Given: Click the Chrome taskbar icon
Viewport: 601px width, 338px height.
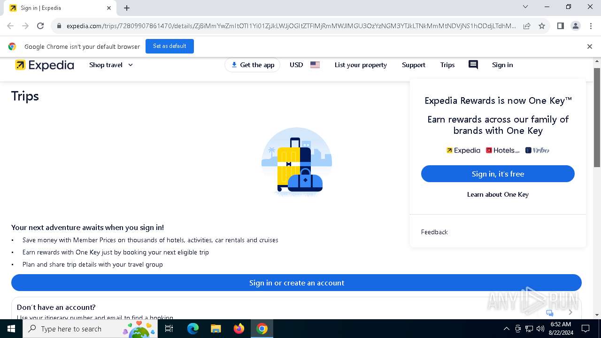Looking at the screenshot, I should [262, 329].
